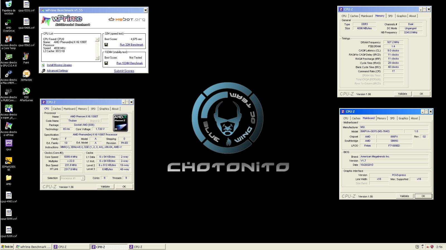Open the Core Temp shortcut icon
This screenshot has height=250, width=446.
coord(9,39)
